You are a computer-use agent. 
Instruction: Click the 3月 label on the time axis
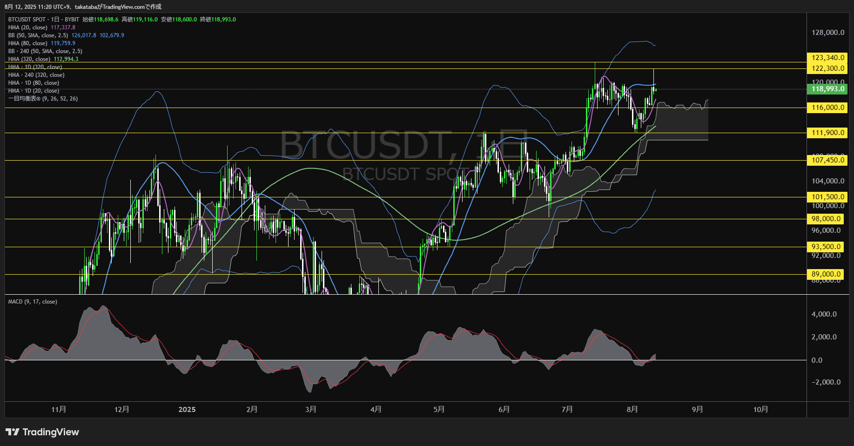pyautogui.click(x=311, y=409)
